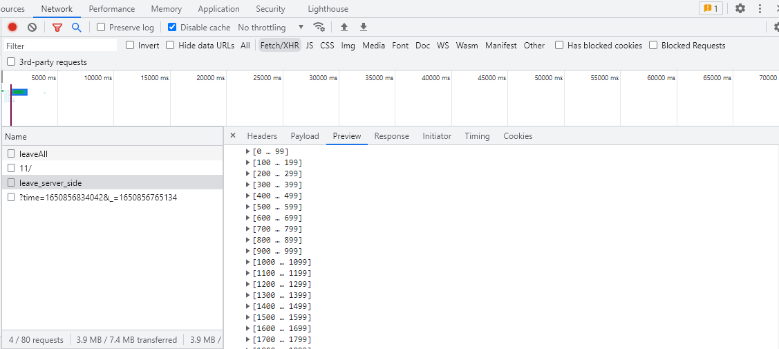The height and width of the screenshot is (349, 779).
Task: Open the No throttling dropdown
Action: (270, 27)
